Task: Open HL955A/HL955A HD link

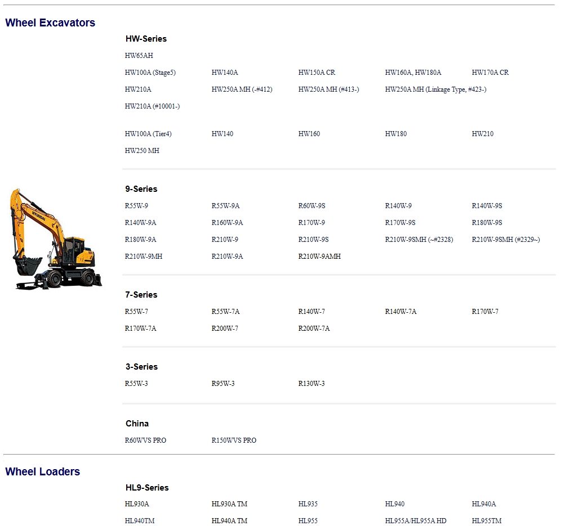Action: point(416,521)
